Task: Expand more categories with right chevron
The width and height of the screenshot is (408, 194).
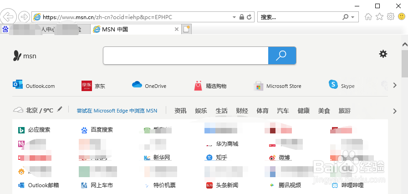Action: coord(395,111)
